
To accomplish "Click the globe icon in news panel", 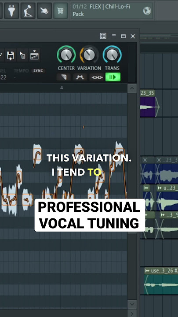I will coord(147,11).
